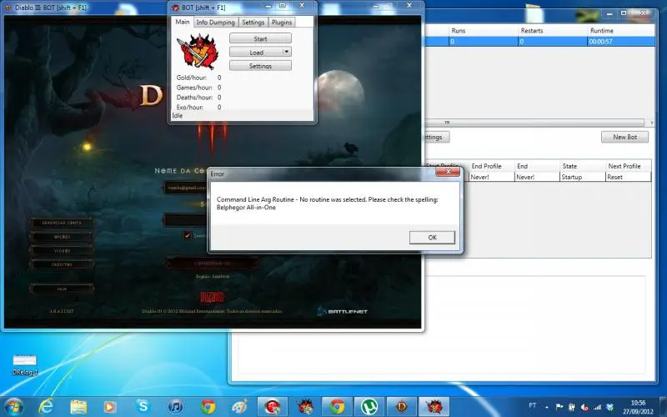Click the Start button in BOT window
The image size is (667, 417).
tap(260, 38)
